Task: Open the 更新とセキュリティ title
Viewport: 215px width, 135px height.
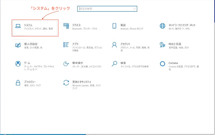Action: [x=82, y=82]
